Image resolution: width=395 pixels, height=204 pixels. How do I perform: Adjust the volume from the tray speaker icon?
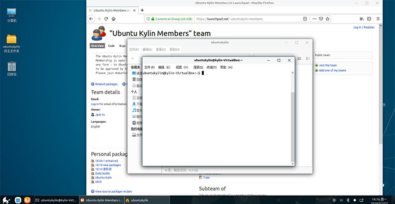pyautogui.click(x=334, y=200)
